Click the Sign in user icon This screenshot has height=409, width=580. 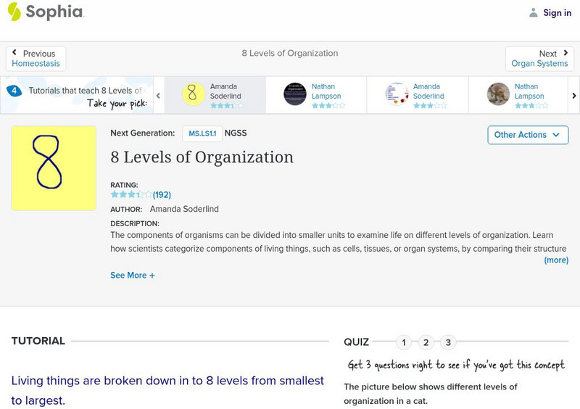pyautogui.click(x=534, y=12)
